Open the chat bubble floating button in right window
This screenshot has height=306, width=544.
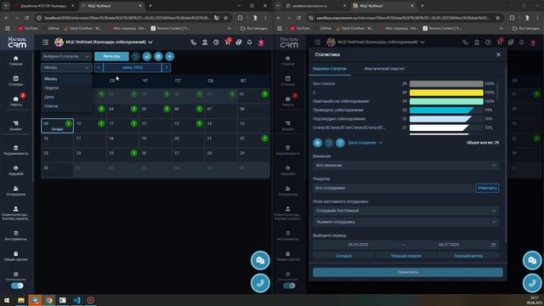532,260
